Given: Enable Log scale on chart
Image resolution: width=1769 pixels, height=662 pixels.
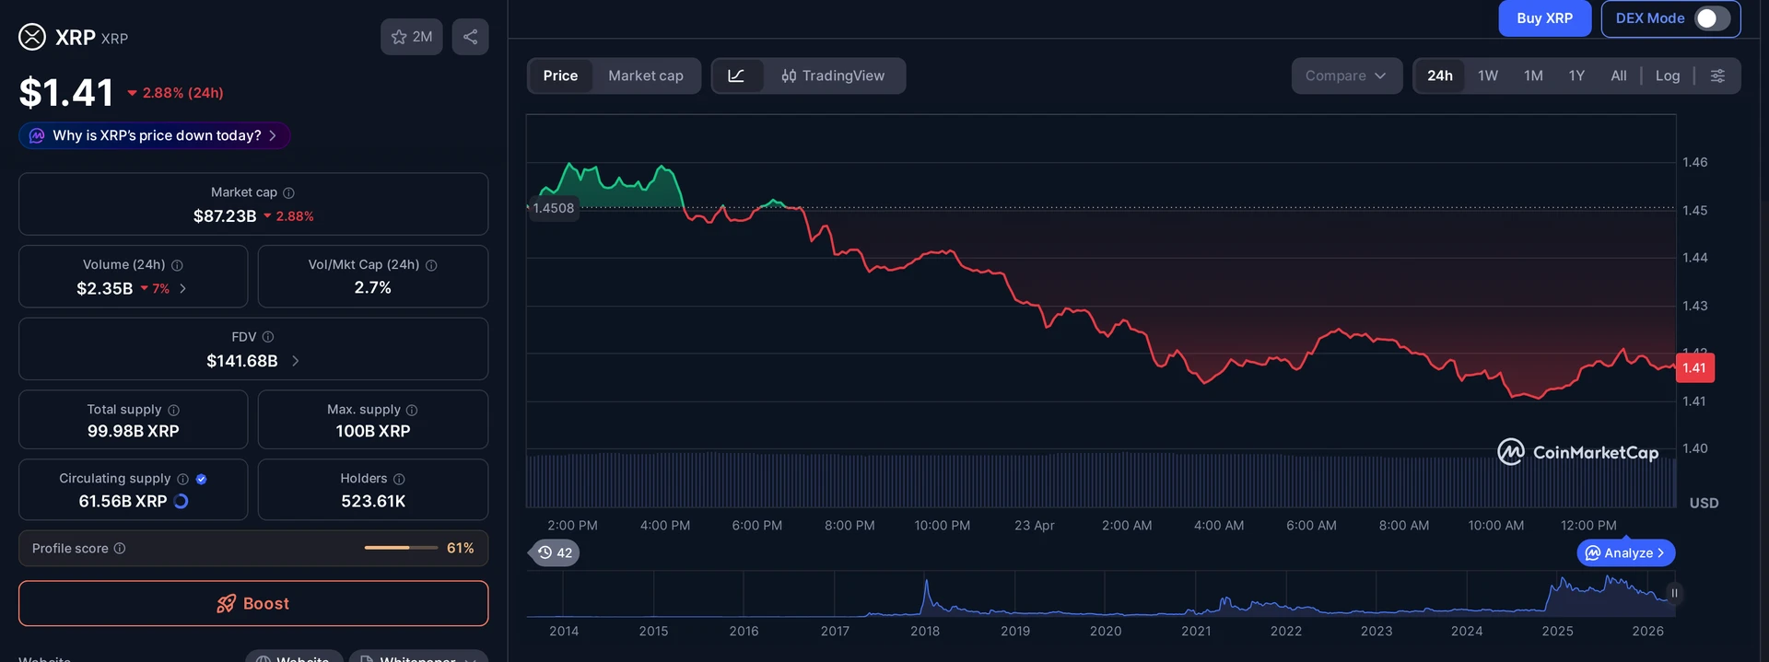Looking at the screenshot, I should point(1668,75).
